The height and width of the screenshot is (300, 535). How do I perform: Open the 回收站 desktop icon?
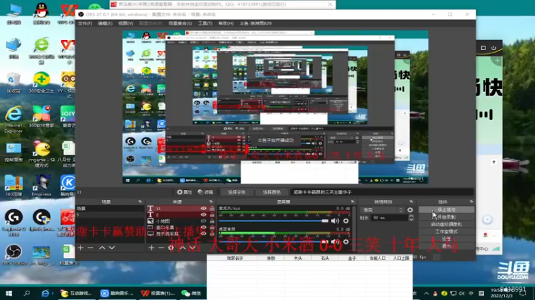click(13, 83)
